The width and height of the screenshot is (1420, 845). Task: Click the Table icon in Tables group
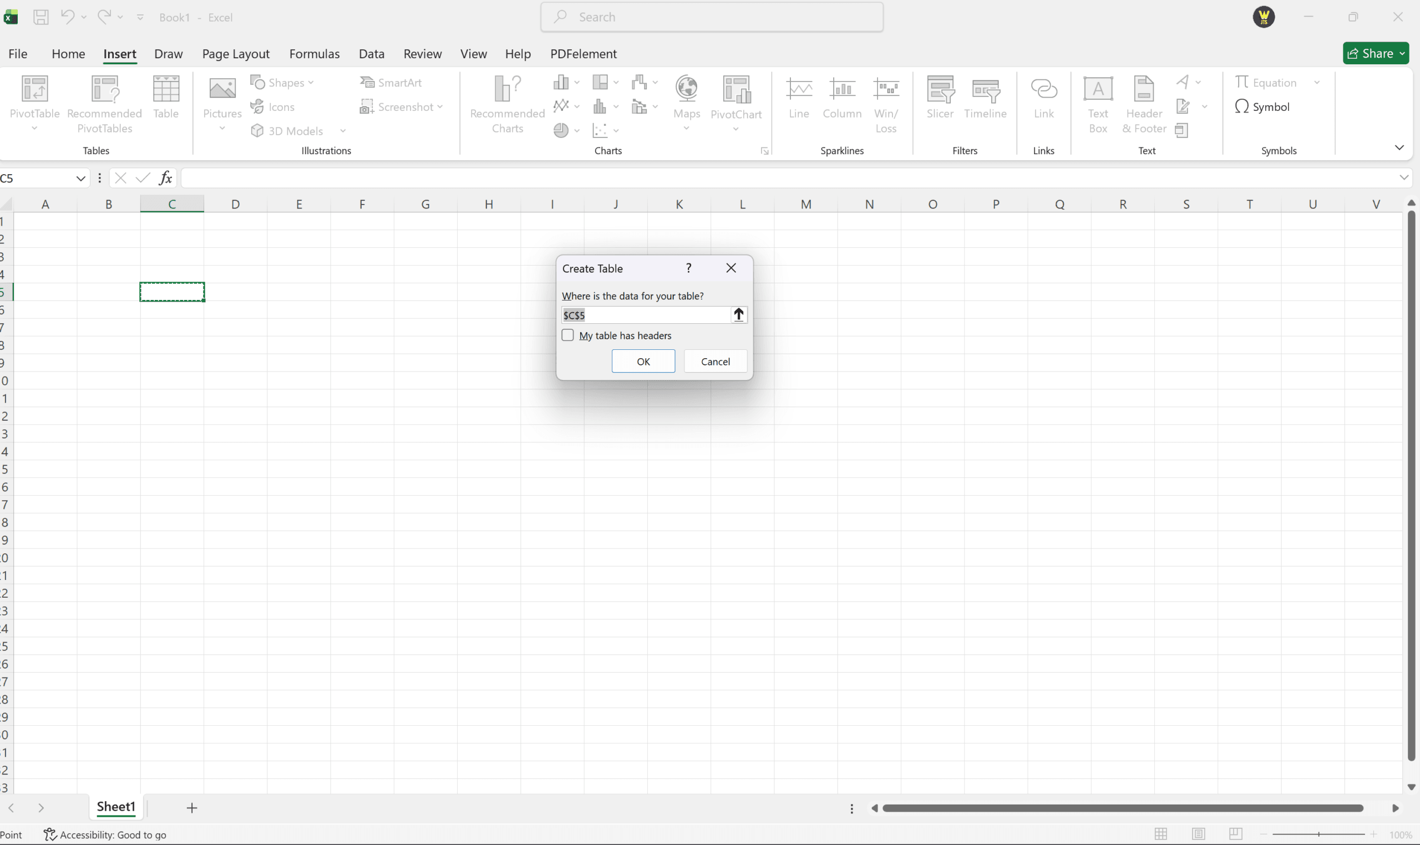[166, 89]
